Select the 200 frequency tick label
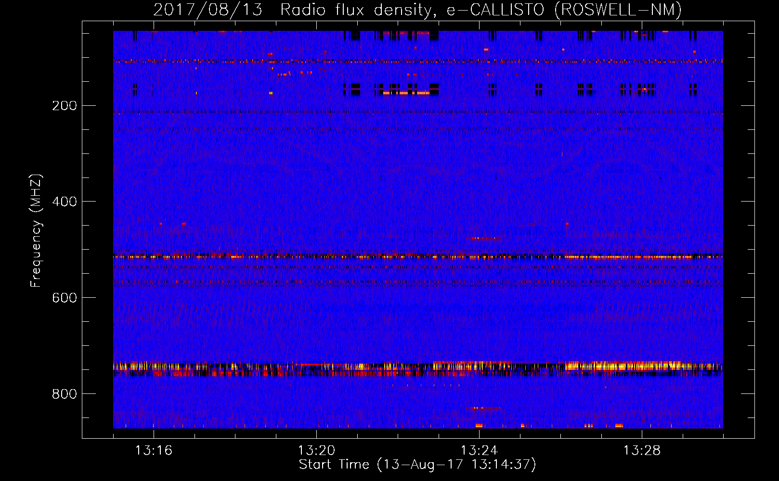The height and width of the screenshot is (481, 779). [x=65, y=105]
